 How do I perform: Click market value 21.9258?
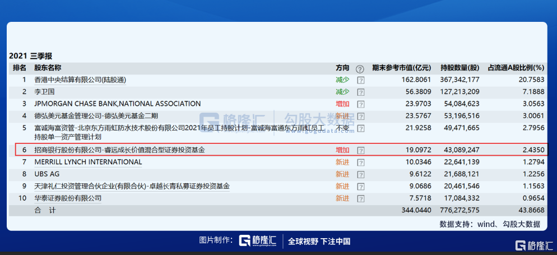pos(418,128)
